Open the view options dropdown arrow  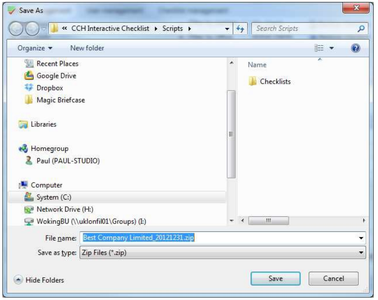tap(332, 48)
